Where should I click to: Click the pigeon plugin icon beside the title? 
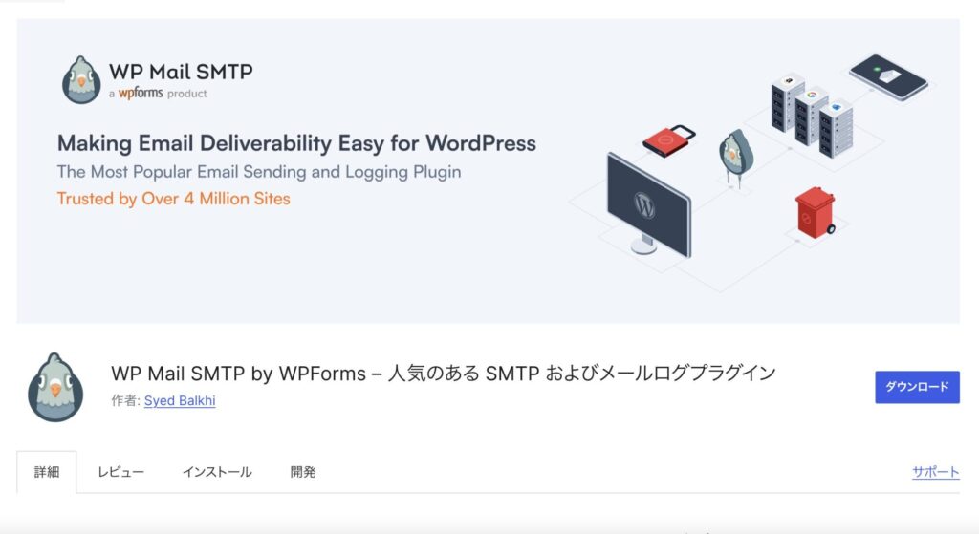click(x=55, y=387)
